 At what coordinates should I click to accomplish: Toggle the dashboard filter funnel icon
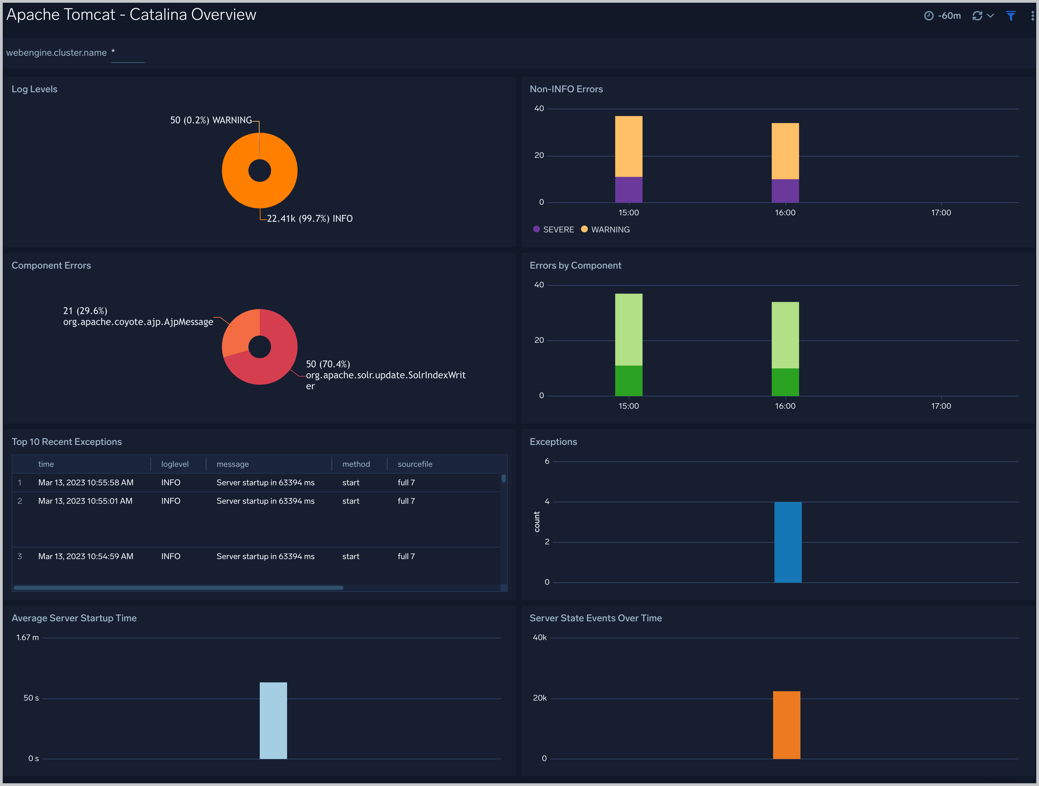(1011, 16)
